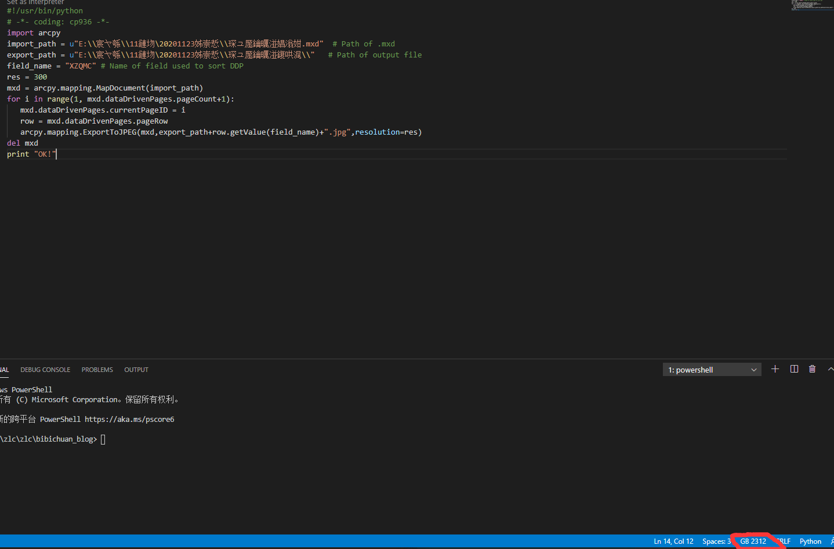Click the Set as Interpreter code lens
Viewport: 834px width, 549px height.
(35, 2)
